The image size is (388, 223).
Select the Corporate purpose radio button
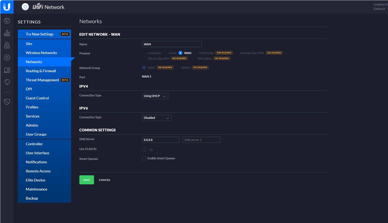coord(144,53)
